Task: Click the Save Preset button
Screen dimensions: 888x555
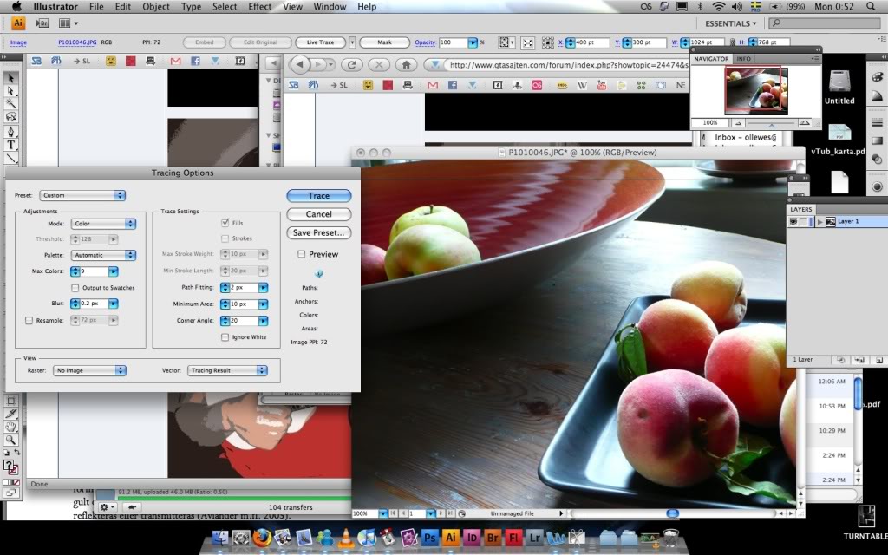Action: click(x=318, y=232)
